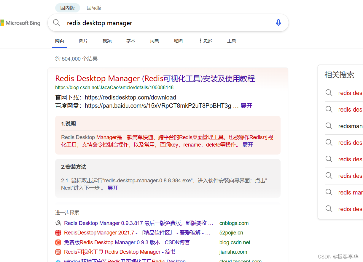This screenshot has height=262, width=363.
Task: Click the search magnifier icon in search box
Action: [56, 22]
